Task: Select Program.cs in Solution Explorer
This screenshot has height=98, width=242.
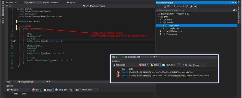Action: pos(172,34)
